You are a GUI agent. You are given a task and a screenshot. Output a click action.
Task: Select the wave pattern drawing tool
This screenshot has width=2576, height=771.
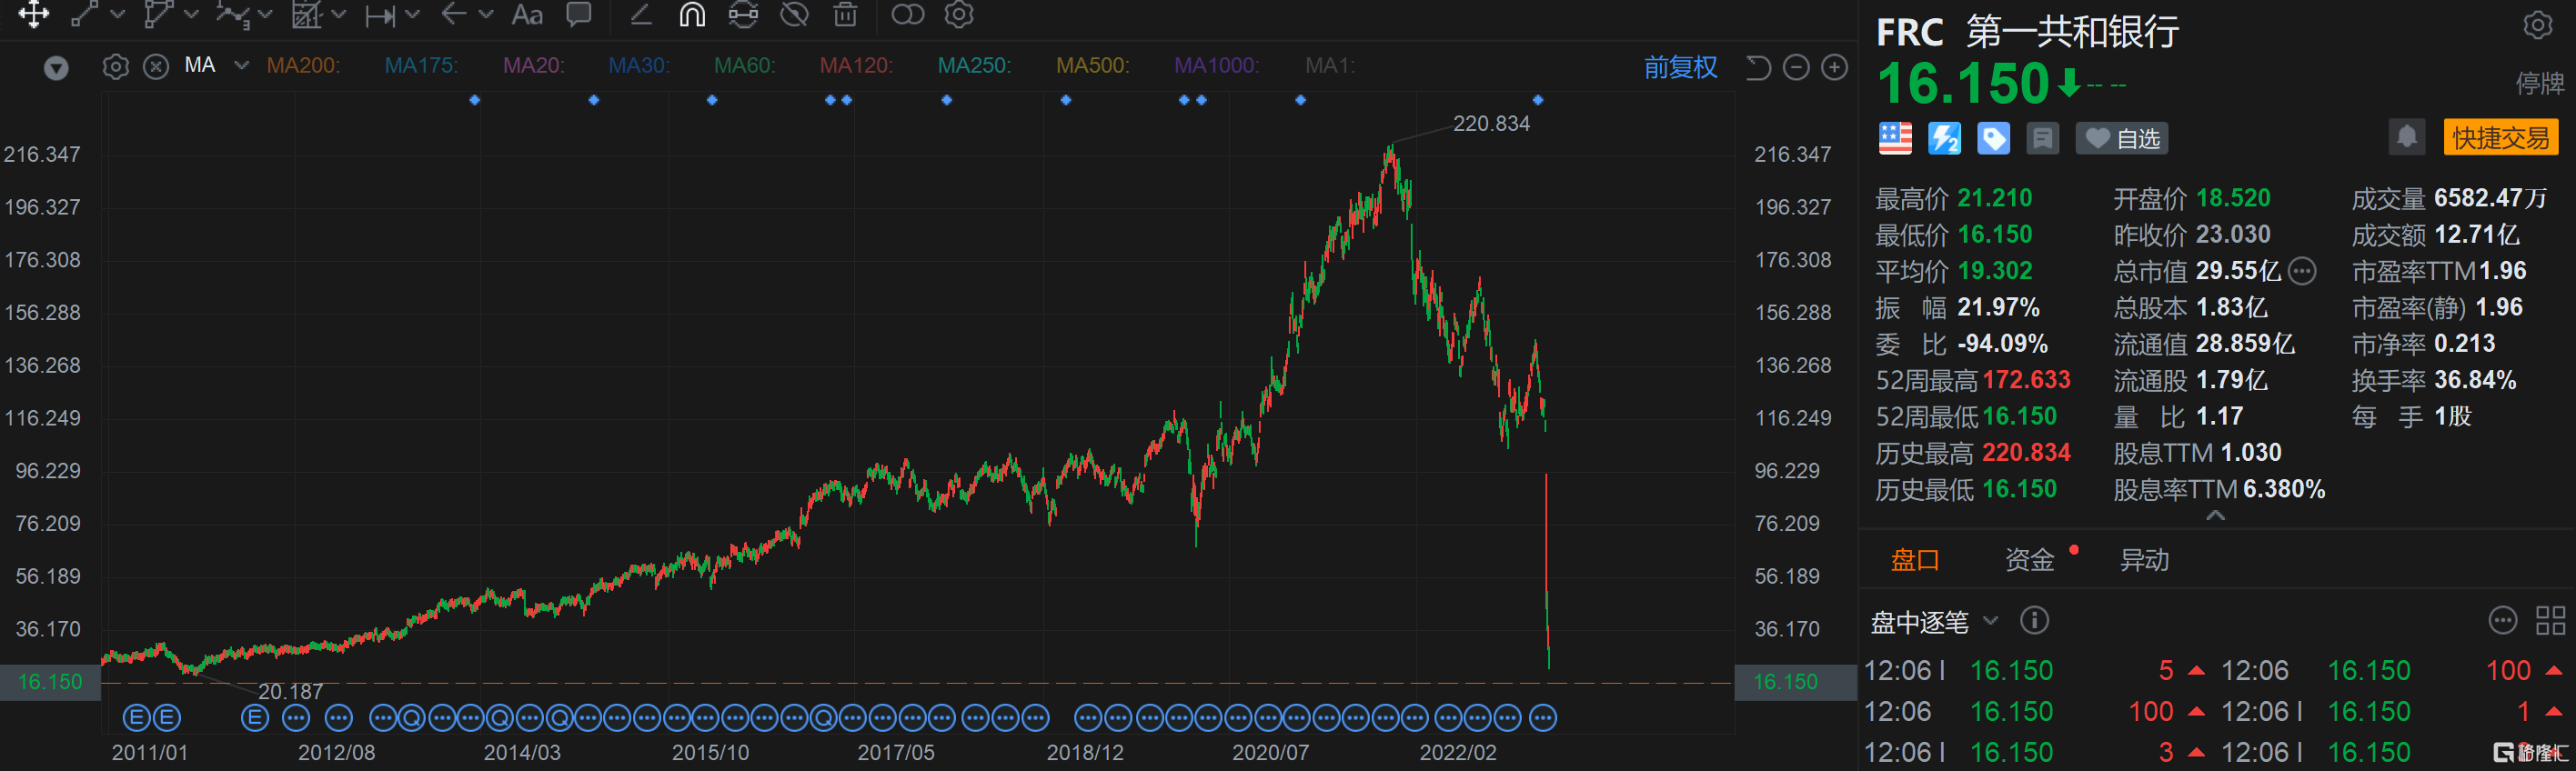232,14
